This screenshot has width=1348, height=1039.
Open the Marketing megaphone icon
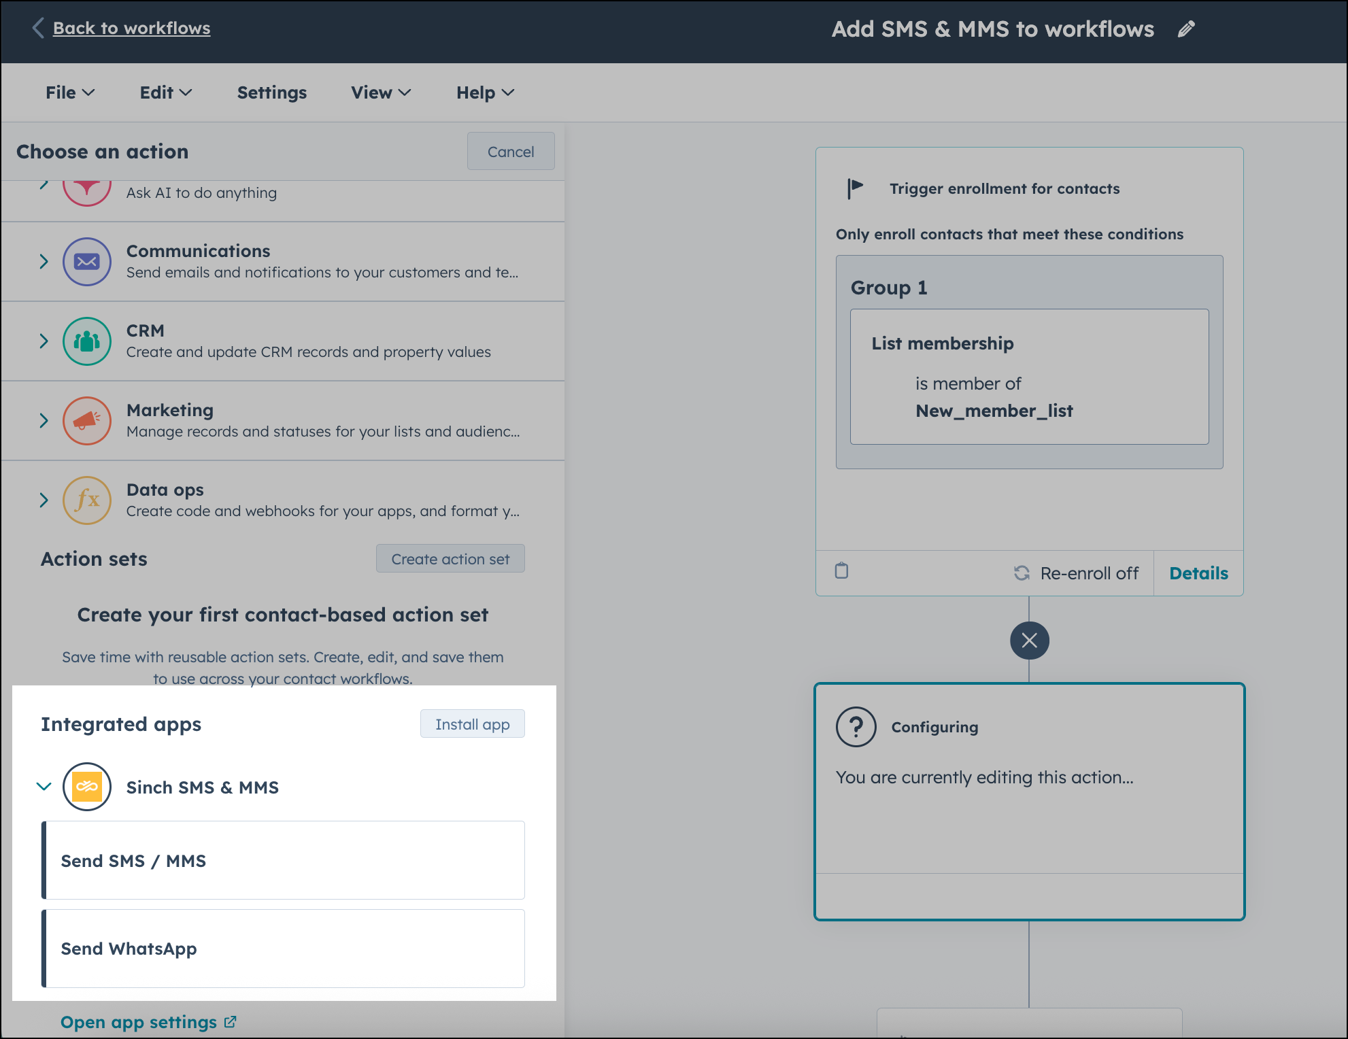point(87,421)
